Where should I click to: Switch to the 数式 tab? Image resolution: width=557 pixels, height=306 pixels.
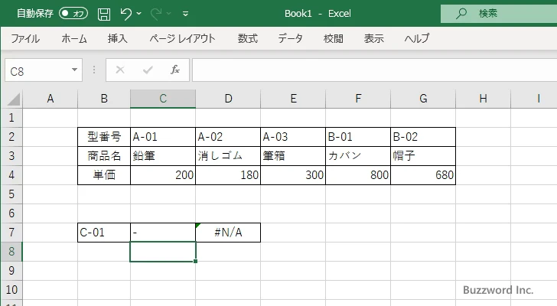(248, 38)
